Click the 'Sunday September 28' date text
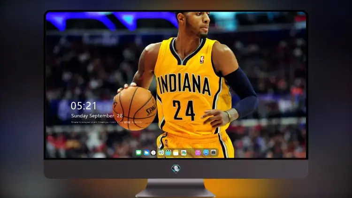Screen dimensions: 352x198 pos(97,116)
